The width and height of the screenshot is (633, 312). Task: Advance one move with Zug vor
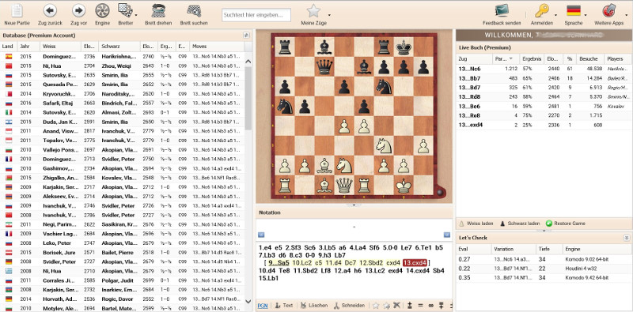[x=78, y=10]
